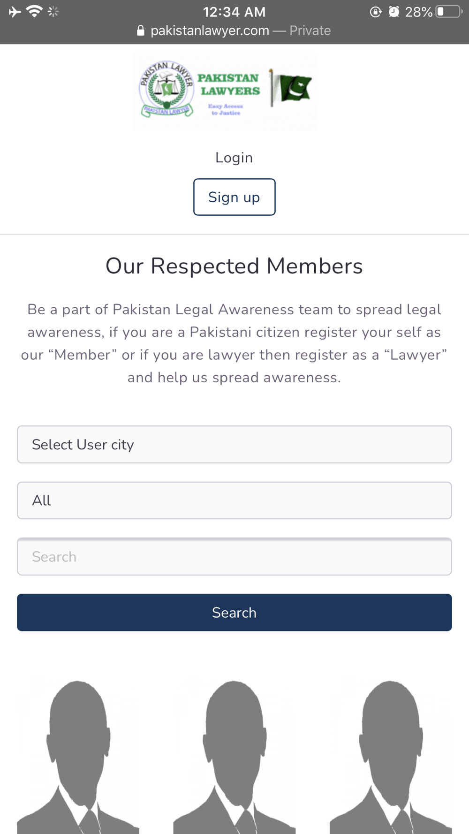The height and width of the screenshot is (834, 469).
Task: Open the Login link
Action: 234,158
